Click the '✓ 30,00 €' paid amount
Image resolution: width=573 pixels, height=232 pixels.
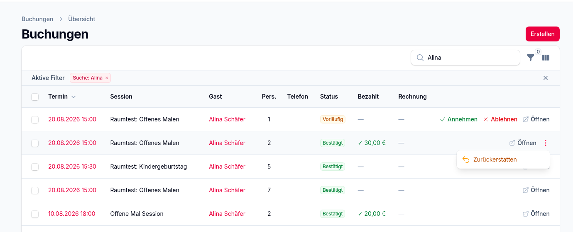pos(372,143)
